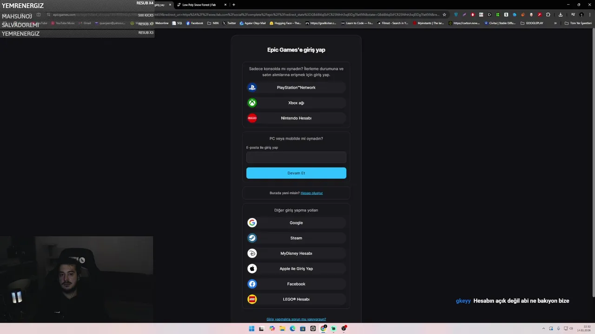Image resolution: width=595 pixels, height=334 pixels.
Task: Open the volume icon in system tray
Action: (571, 328)
